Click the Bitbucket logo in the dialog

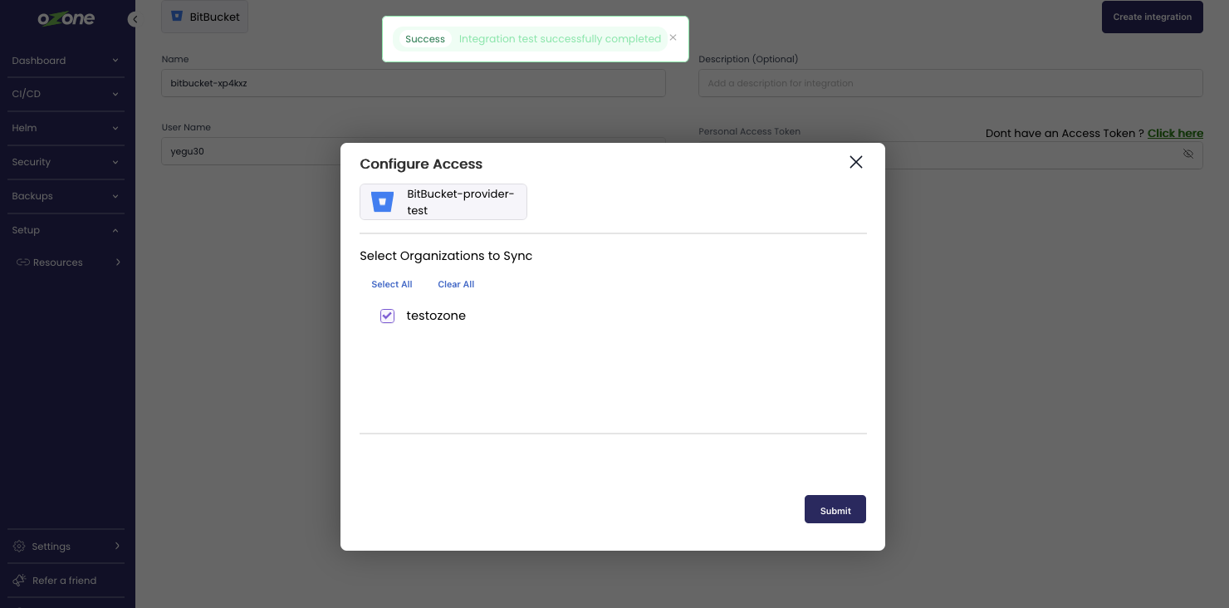(382, 202)
